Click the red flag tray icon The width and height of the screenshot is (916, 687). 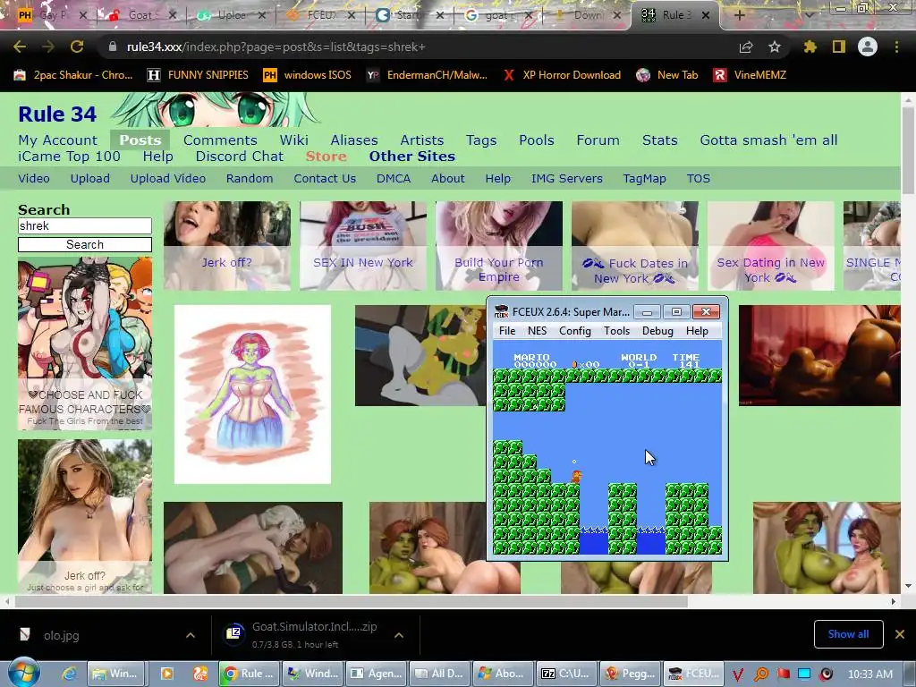tap(784, 674)
